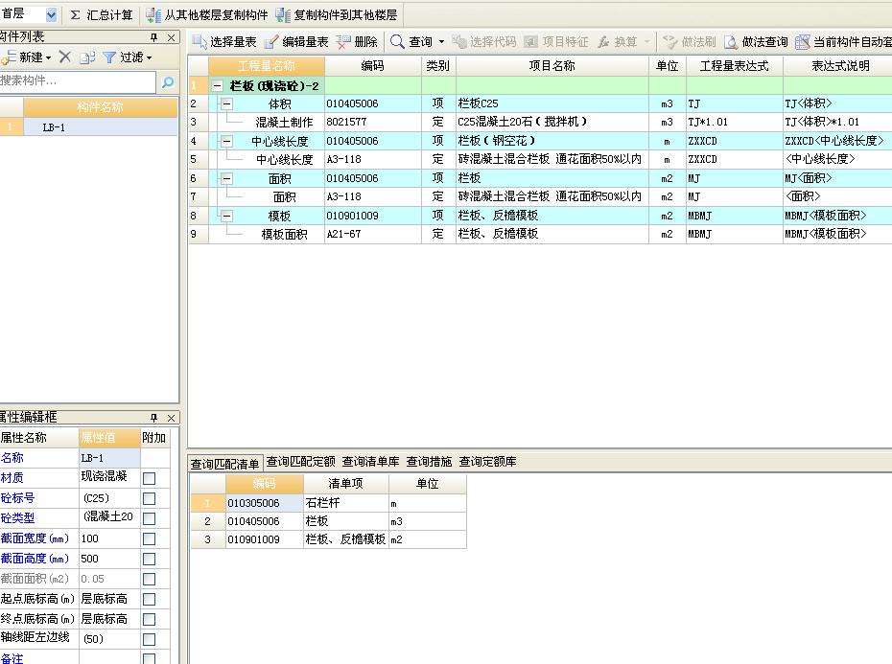This screenshot has width=892, height=664.
Task: Open the 首层 floor dropdown
Action: point(51,15)
